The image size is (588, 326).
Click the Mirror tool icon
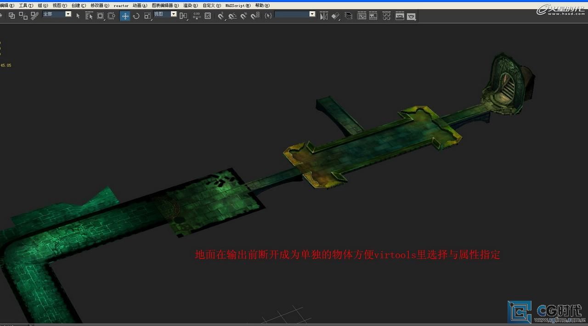click(324, 16)
